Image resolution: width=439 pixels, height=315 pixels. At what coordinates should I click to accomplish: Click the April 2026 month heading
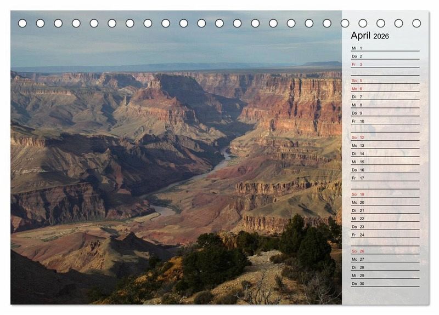(370, 36)
